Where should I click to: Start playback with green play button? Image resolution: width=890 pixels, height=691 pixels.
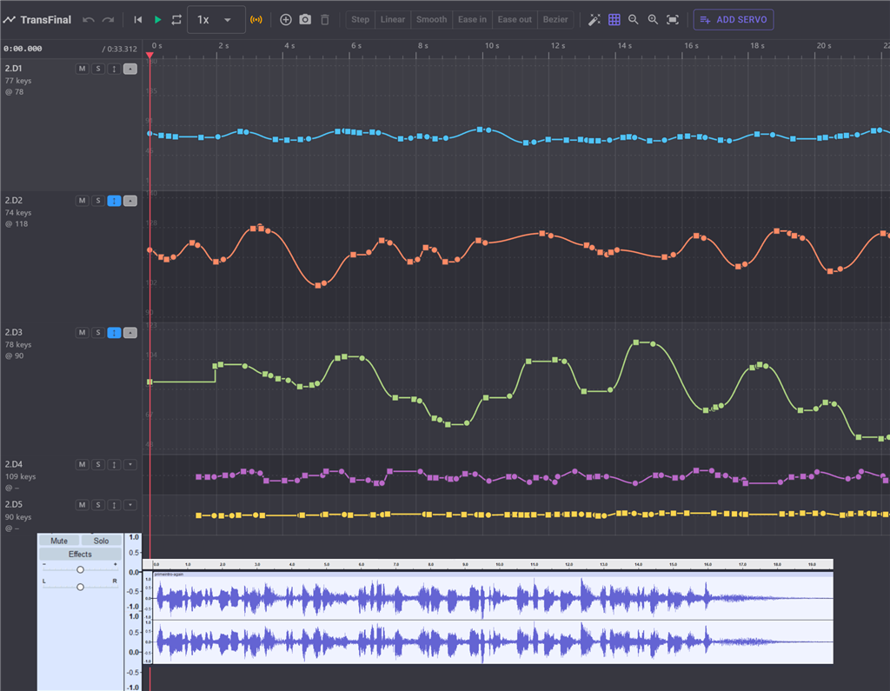pos(158,20)
